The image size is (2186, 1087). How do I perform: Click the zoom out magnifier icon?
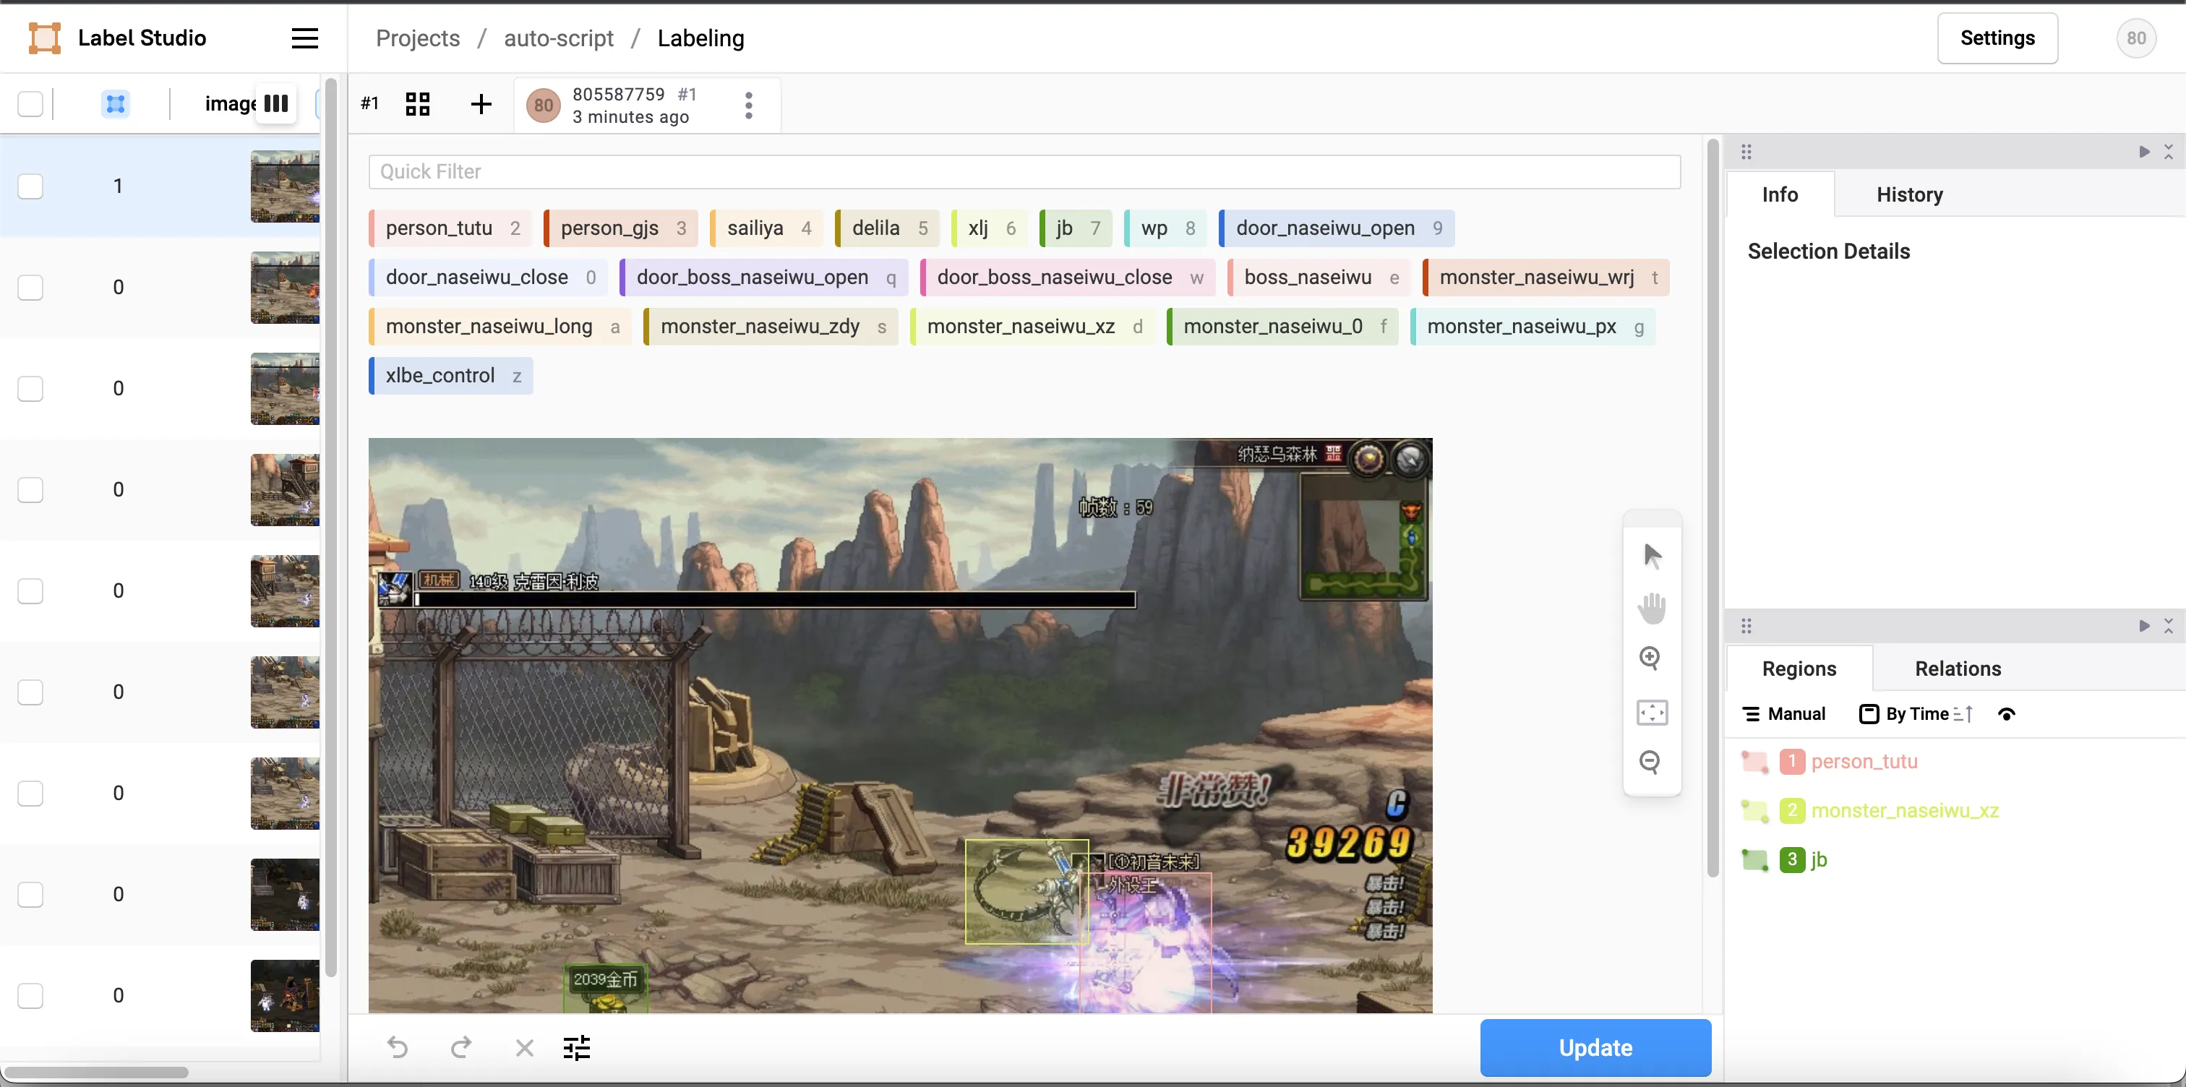click(x=1650, y=762)
